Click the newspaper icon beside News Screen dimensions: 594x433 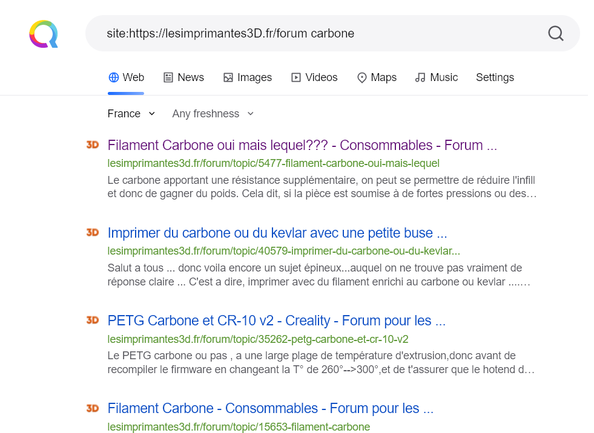pyautogui.click(x=168, y=77)
